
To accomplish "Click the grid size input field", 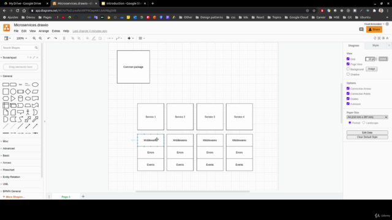I will [x=370, y=59].
